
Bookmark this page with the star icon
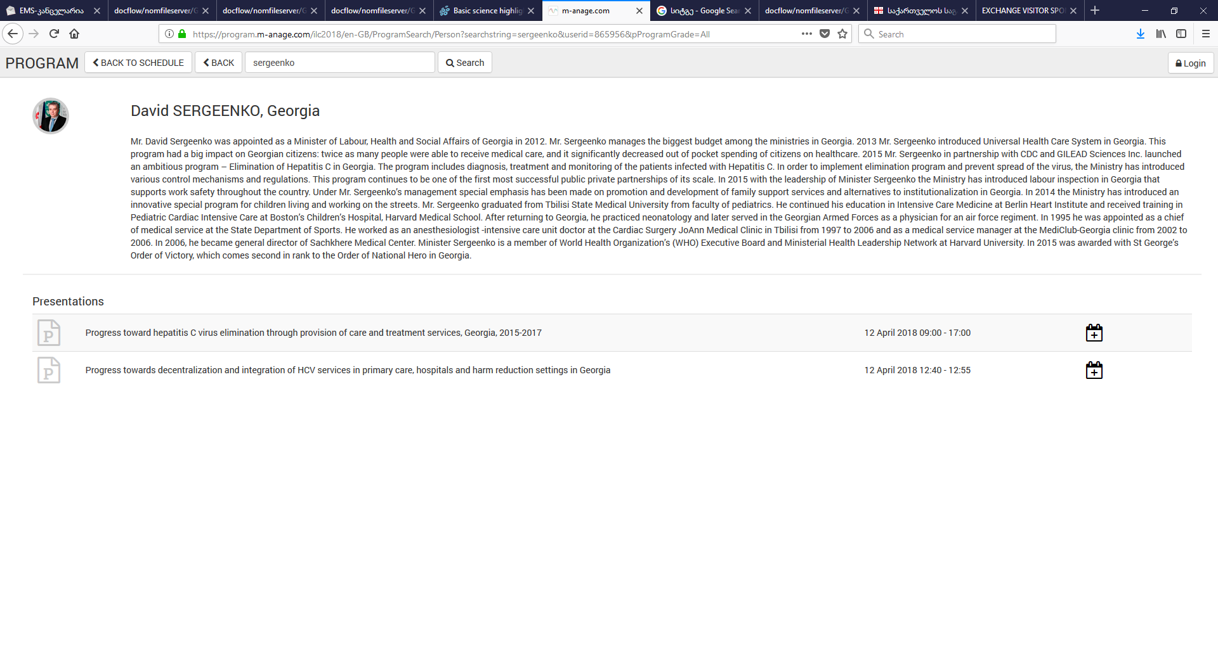tap(842, 34)
